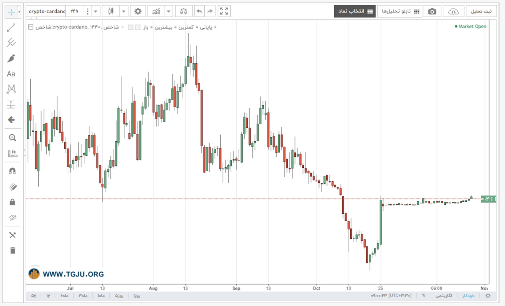Screen dimensions: 505x306
Task: Open indicators dropdown arrow
Action: 169,12
